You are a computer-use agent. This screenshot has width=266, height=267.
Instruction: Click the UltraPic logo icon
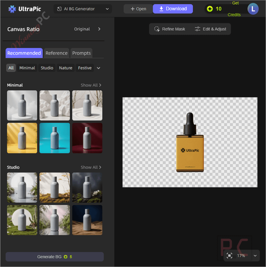tap(12, 9)
